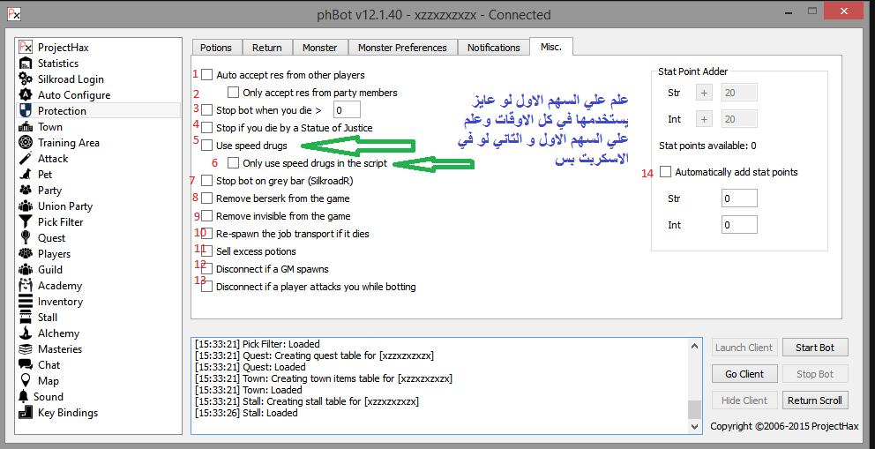Screen dimensions: 875x449
Task: Enable Disconnect if a GM spawns
Action: coord(207,269)
